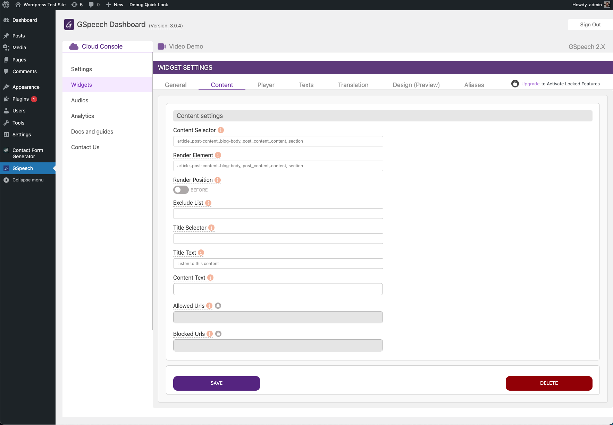Focus the Render Element input field

coord(278,166)
